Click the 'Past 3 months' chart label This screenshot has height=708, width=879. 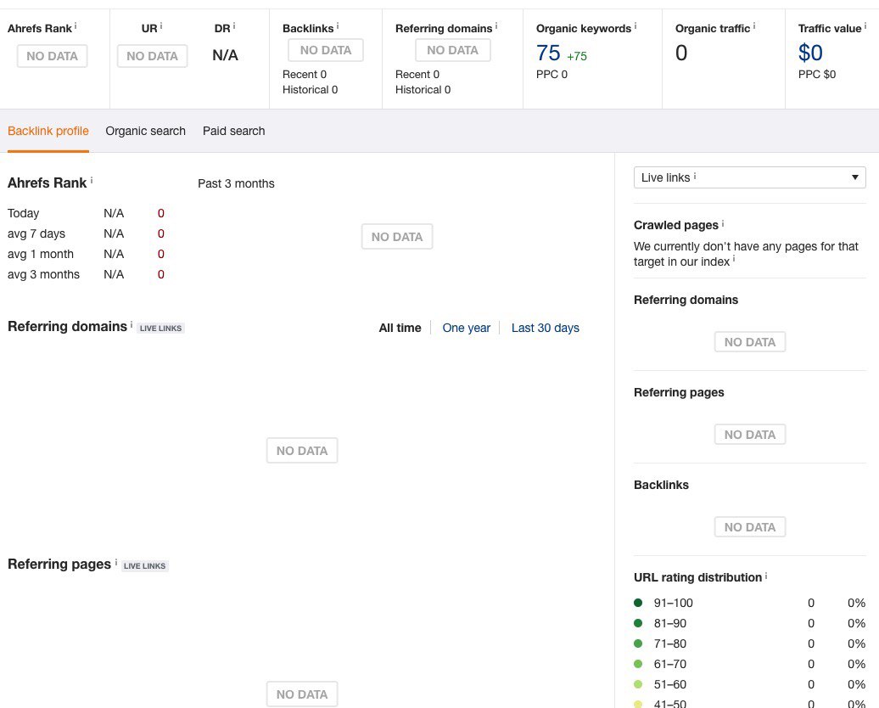(x=236, y=183)
